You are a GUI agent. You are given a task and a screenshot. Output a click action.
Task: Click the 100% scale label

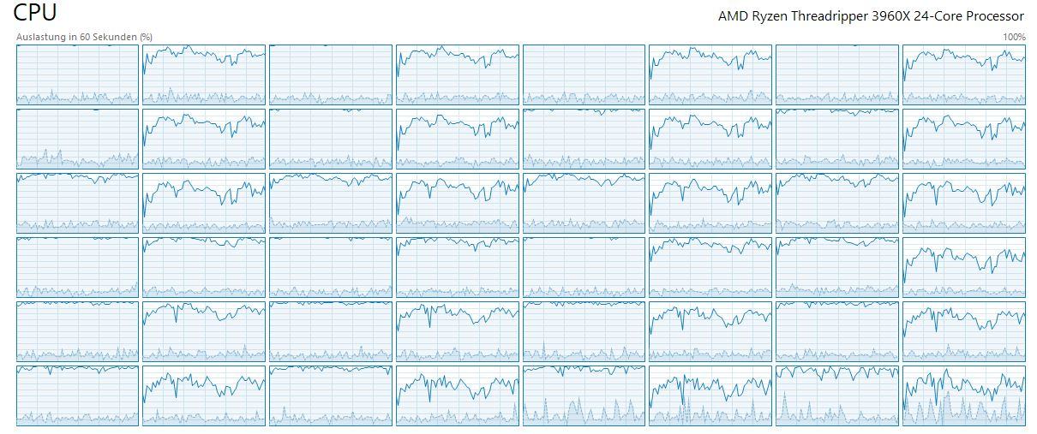1014,38
